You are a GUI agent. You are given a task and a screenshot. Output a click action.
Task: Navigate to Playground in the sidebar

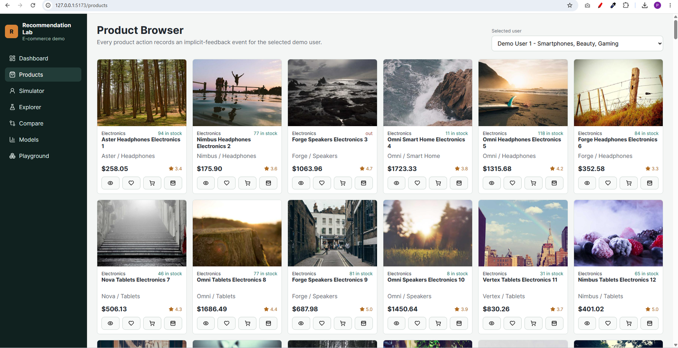pos(43,156)
